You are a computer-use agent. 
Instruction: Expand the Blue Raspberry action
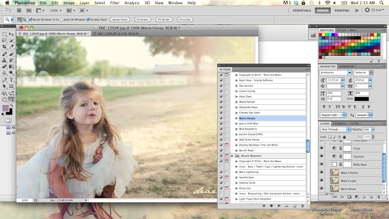[236, 129]
